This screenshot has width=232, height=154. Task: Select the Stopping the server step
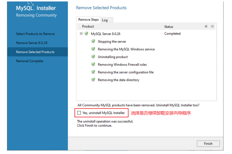pyautogui.click(x=112, y=42)
